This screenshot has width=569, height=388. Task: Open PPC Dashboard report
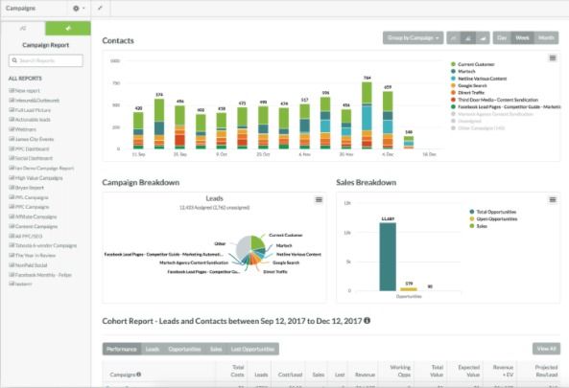[29, 148]
